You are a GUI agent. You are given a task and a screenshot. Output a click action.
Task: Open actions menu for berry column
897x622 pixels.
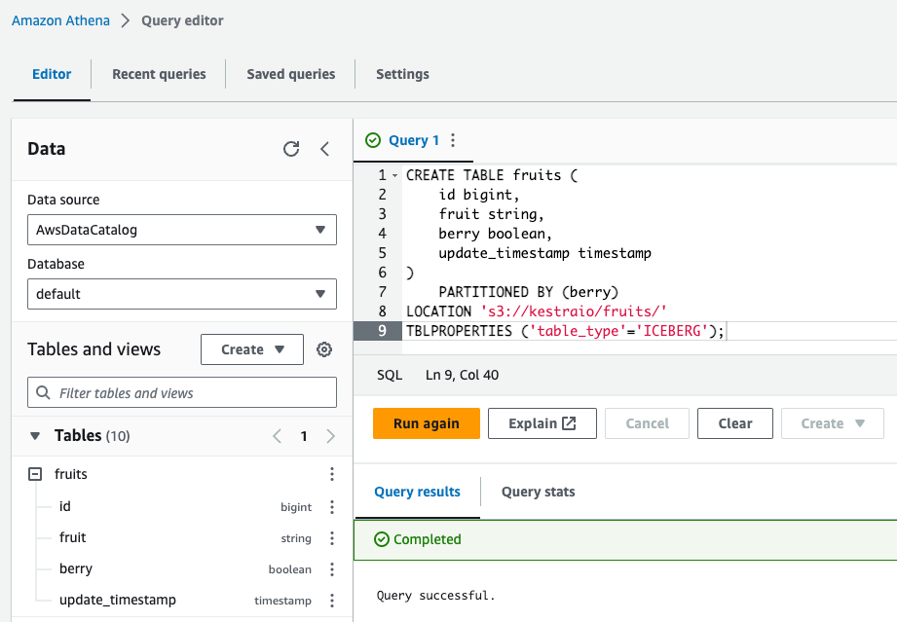[332, 568]
